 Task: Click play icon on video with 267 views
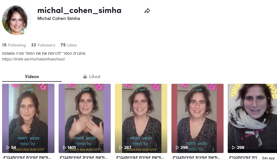pos(121,148)
